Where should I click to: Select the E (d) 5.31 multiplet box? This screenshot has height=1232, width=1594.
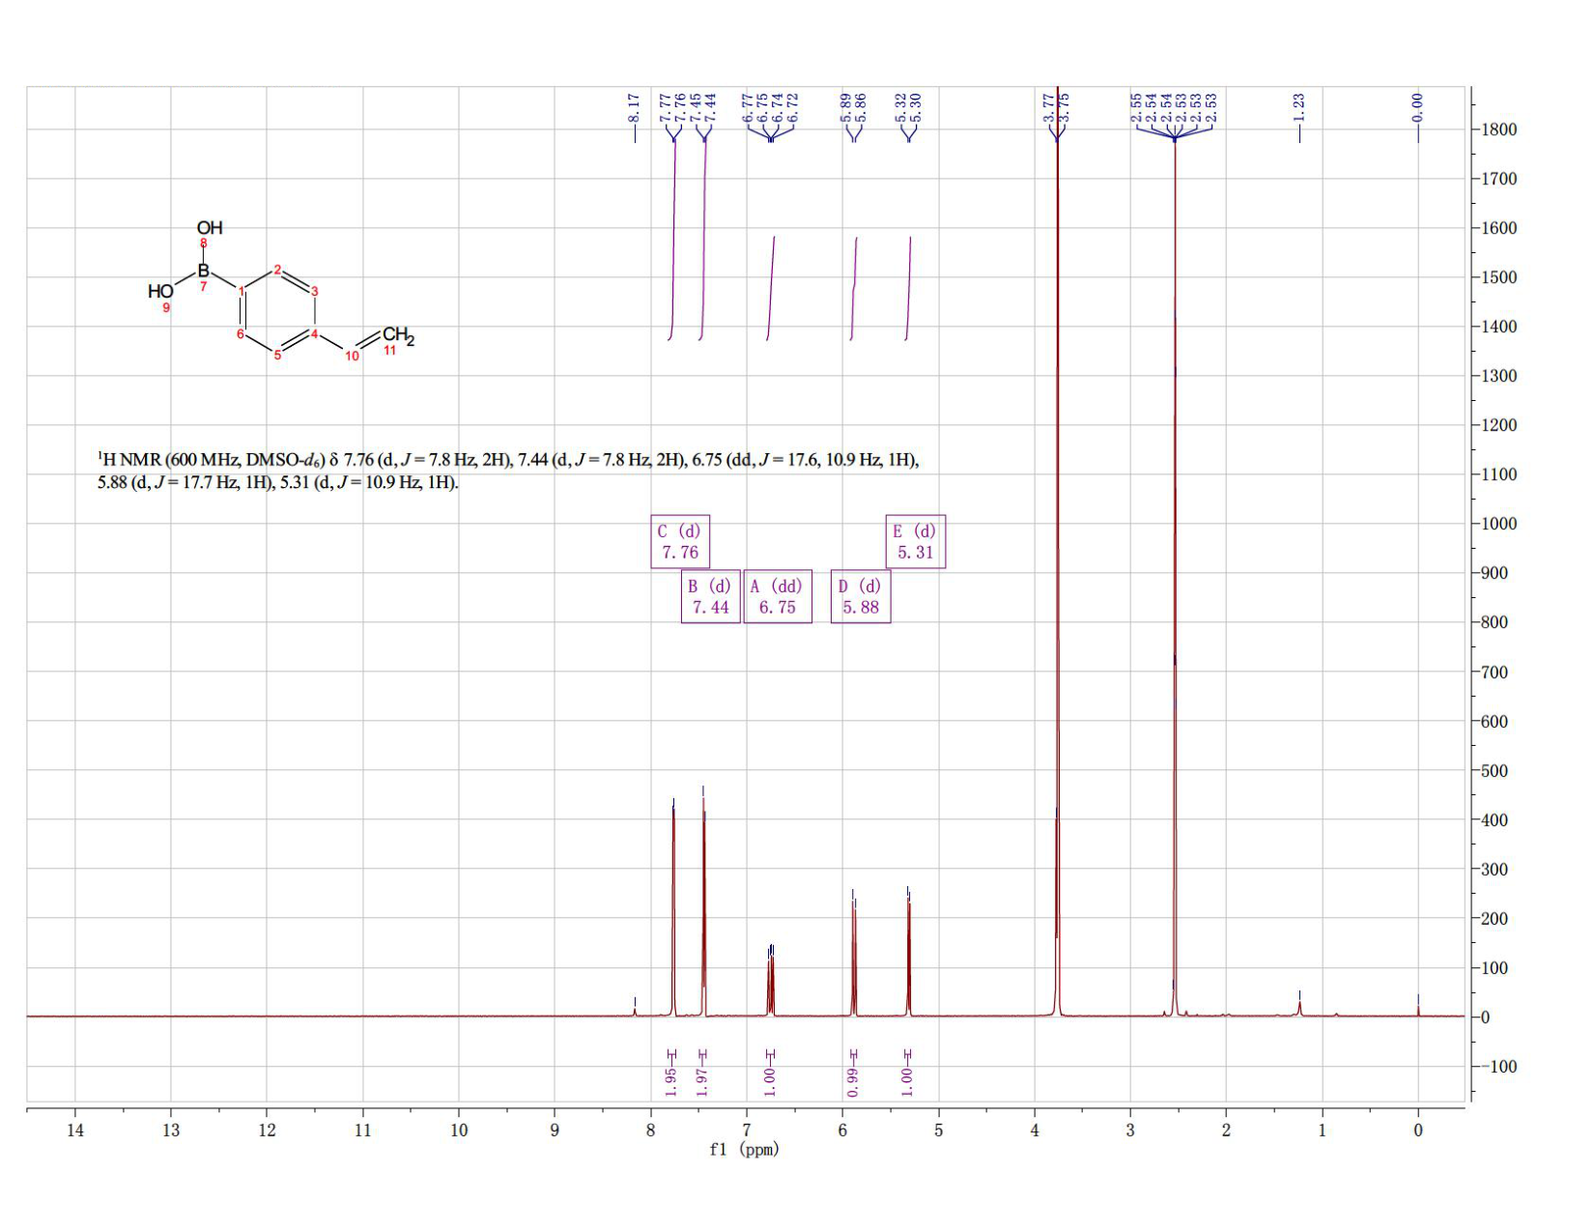(x=916, y=541)
